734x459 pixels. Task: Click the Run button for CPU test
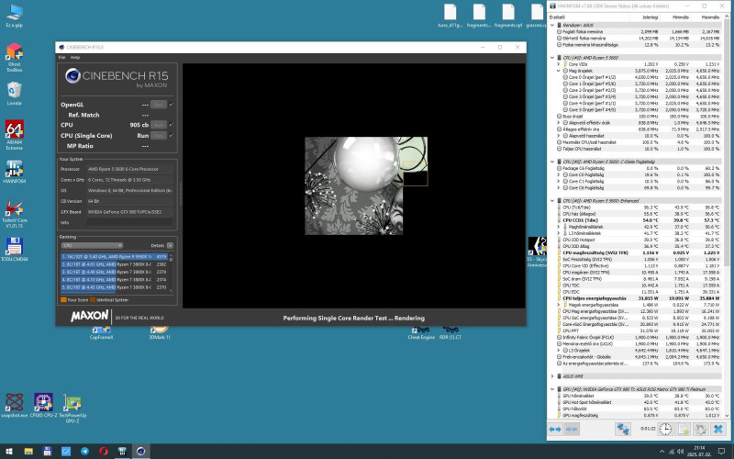click(158, 125)
